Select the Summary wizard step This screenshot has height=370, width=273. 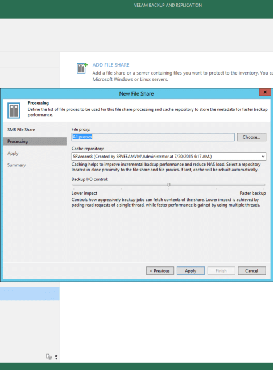point(16,165)
